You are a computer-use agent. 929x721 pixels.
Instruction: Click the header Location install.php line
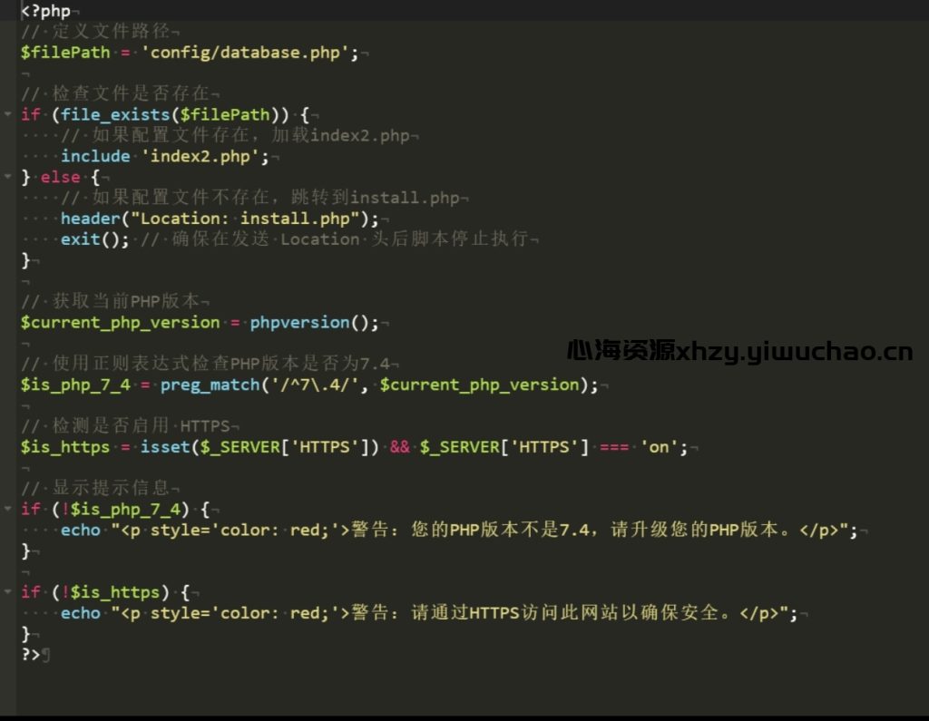[x=181, y=218]
